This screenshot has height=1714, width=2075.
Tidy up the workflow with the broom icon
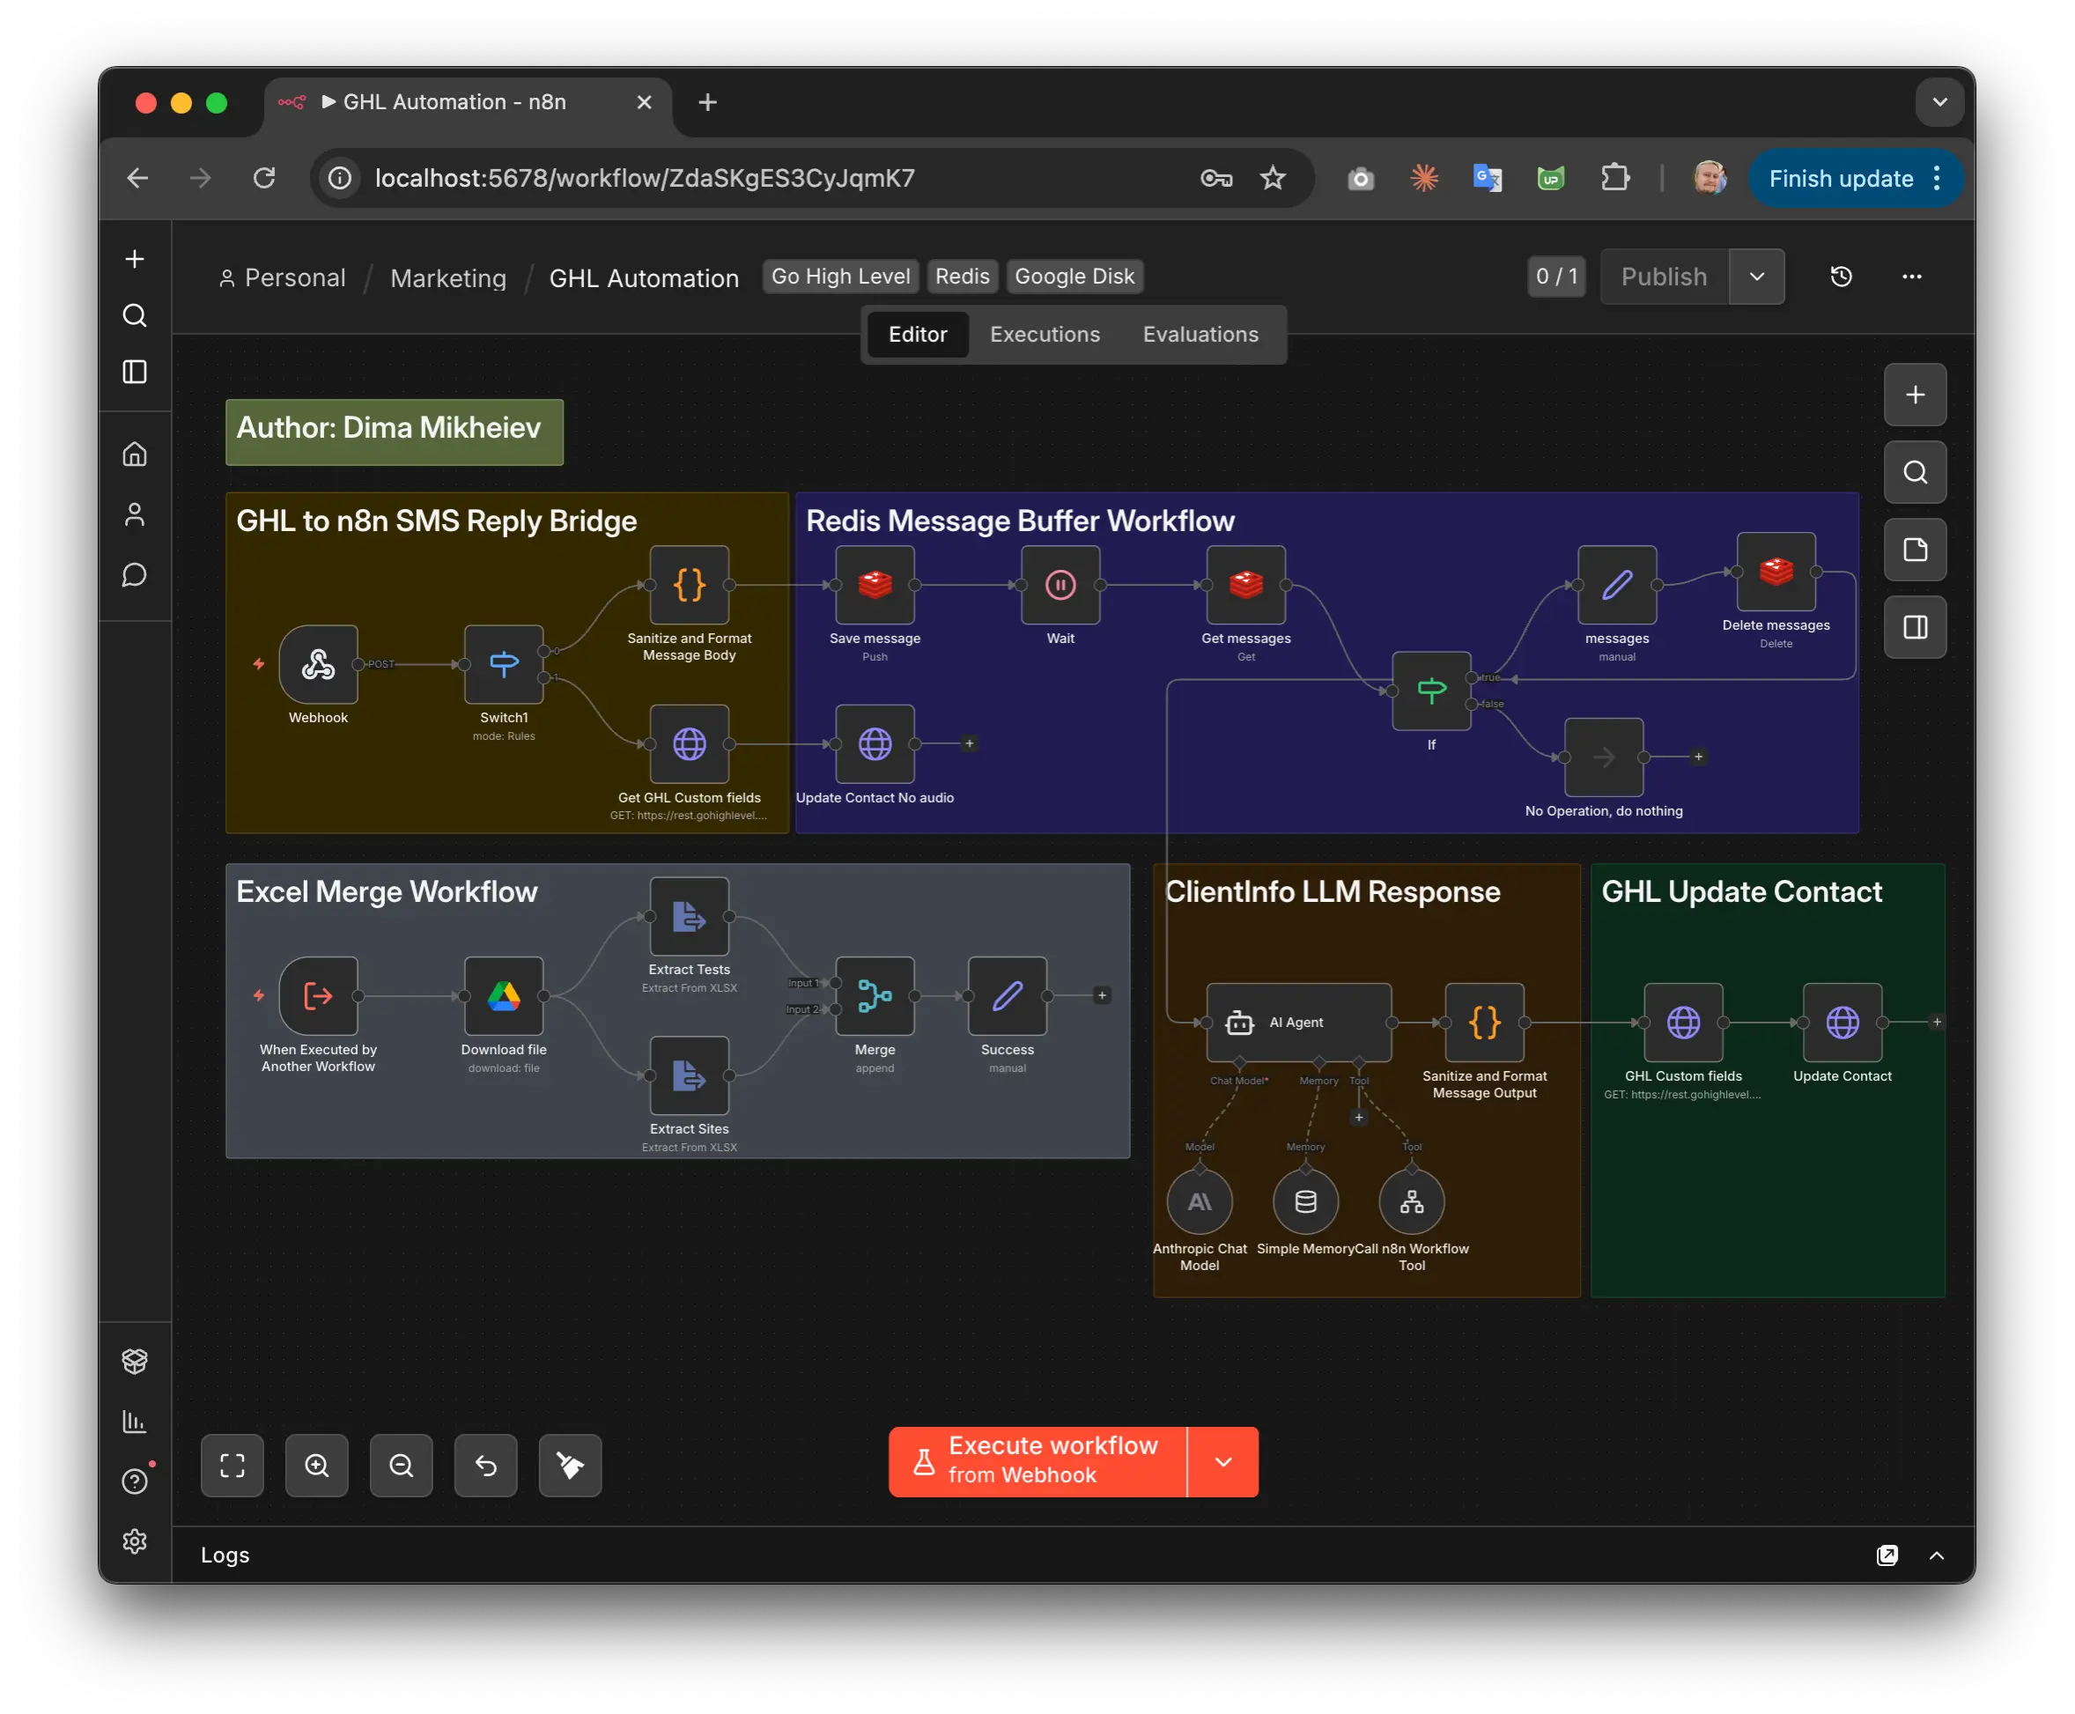[x=571, y=1466]
